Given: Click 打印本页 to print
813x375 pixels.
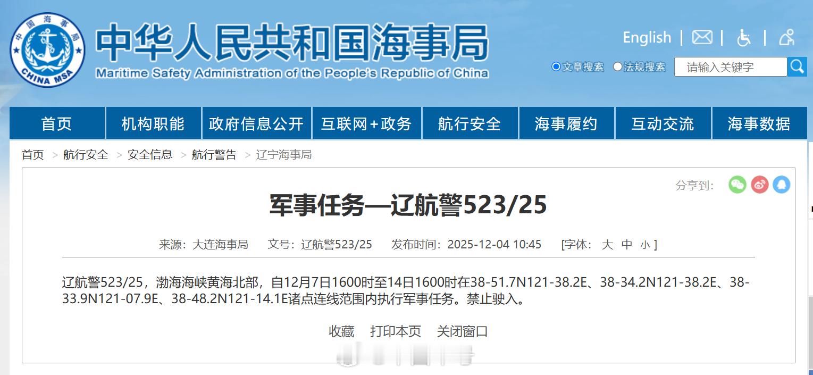Looking at the screenshot, I should (396, 331).
